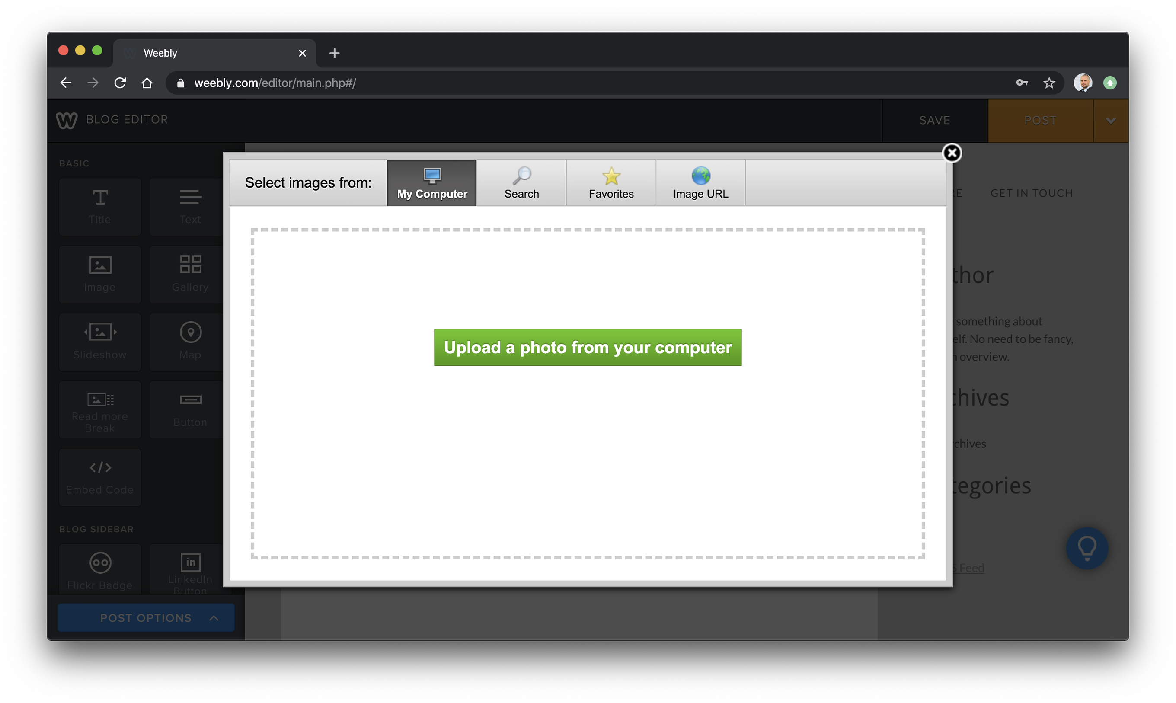The width and height of the screenshot is (1176, 703).
Task: Open a new browser tab
Action: click(334, 53)
